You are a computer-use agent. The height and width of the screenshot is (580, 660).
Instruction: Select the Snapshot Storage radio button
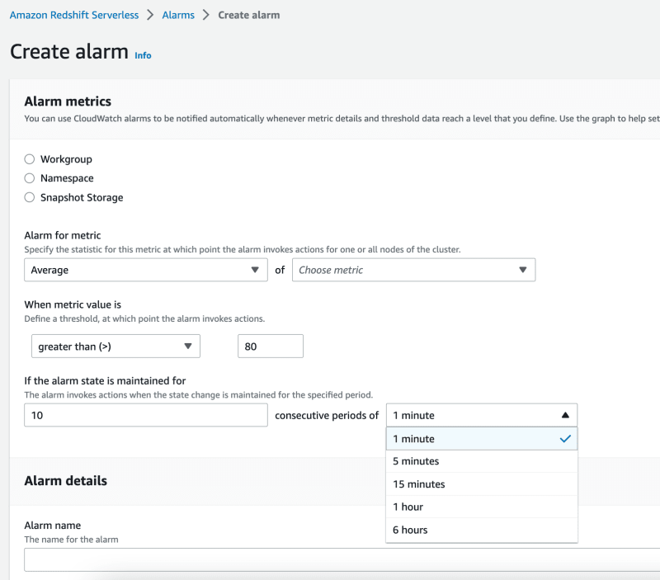[30, 197]
